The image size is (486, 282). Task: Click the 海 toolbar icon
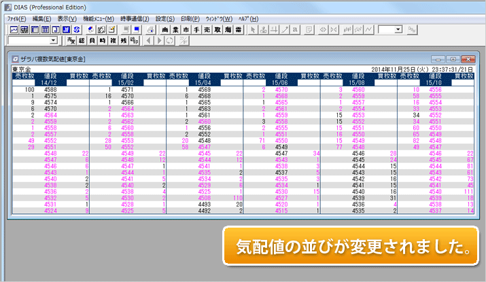click(x=228, y=30)
